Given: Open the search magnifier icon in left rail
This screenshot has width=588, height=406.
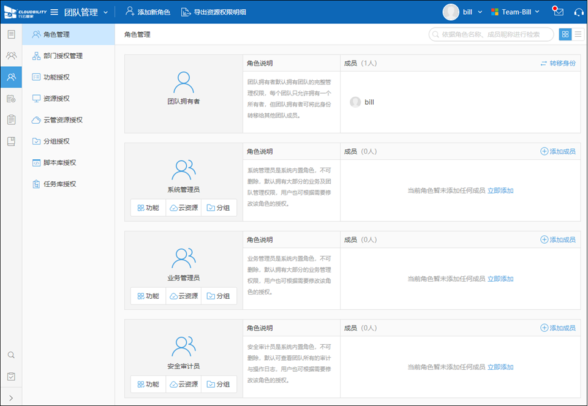Looking at the screenshot, I should click(11, 355).
